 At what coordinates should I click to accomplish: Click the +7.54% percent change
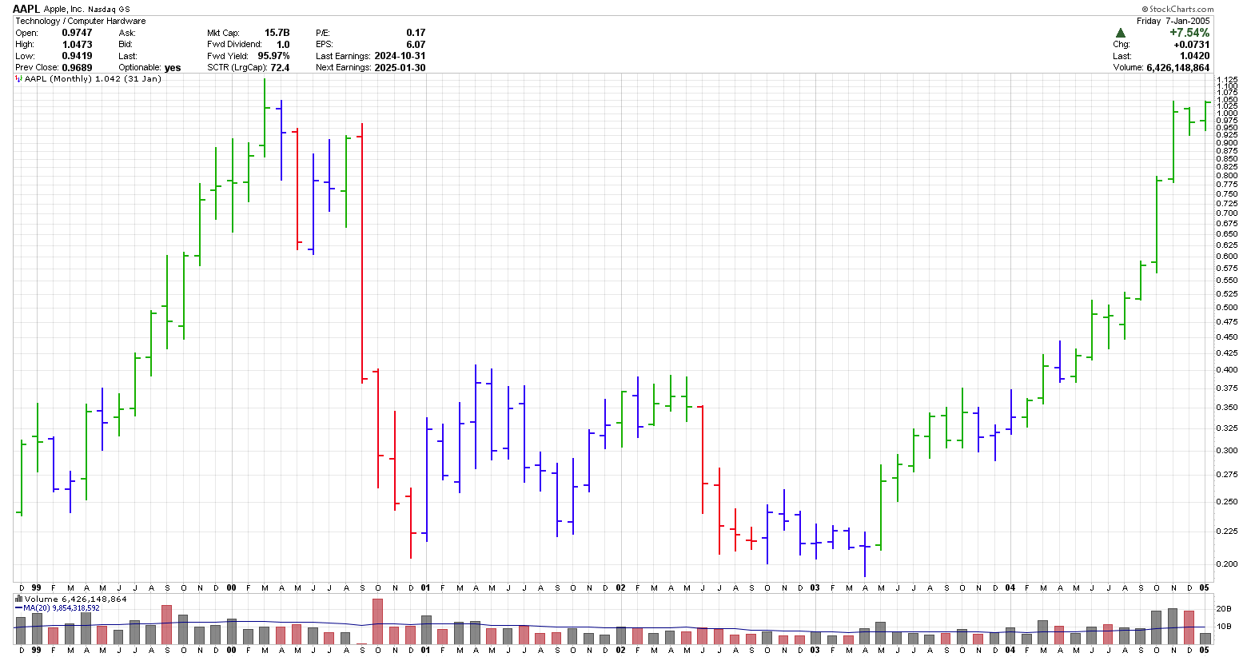(x=1189, y=33)
